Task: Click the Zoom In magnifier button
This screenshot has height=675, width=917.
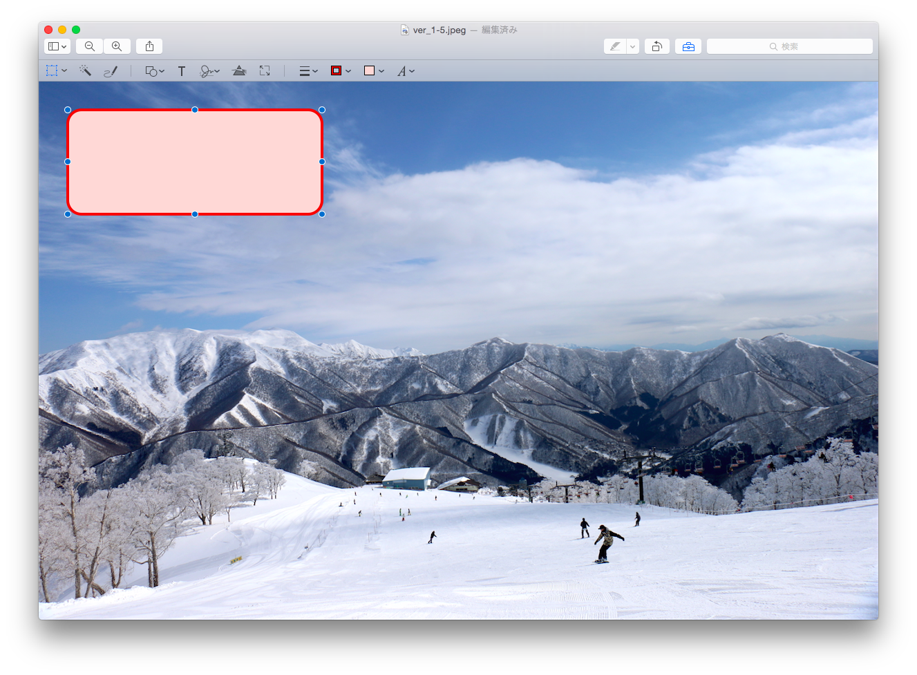Action: click(x=117, y=46)
